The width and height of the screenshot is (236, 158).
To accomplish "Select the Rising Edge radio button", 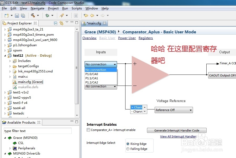I will (x=128, y=144).
